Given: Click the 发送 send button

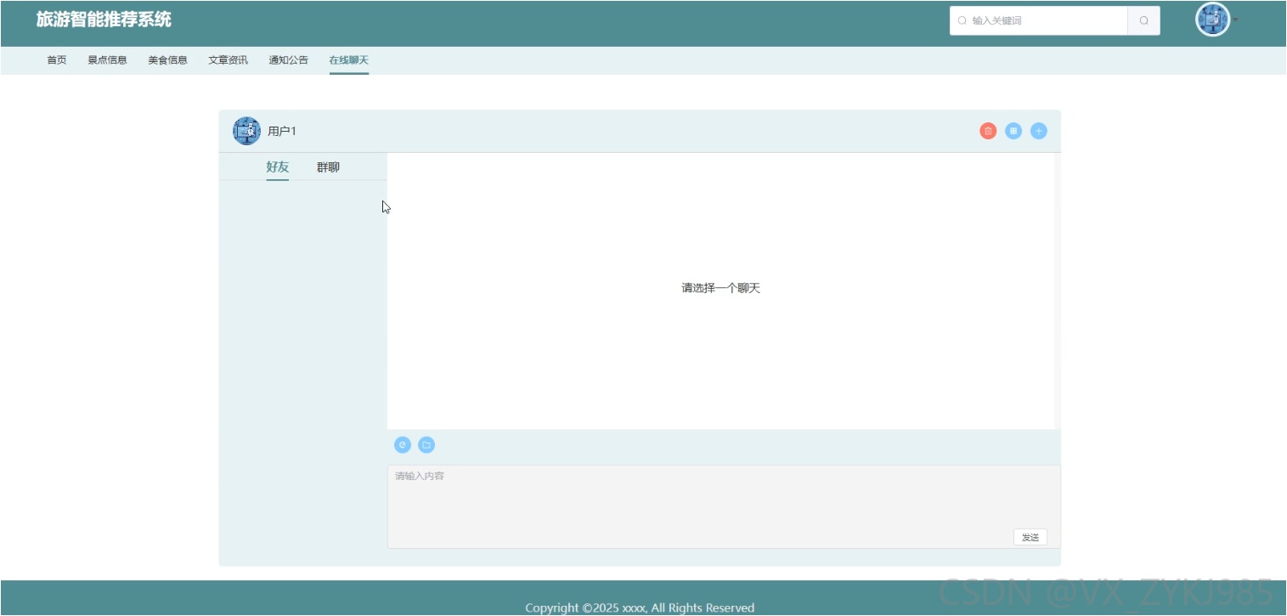Looking at the screenshot, I should coord(1030,537).
